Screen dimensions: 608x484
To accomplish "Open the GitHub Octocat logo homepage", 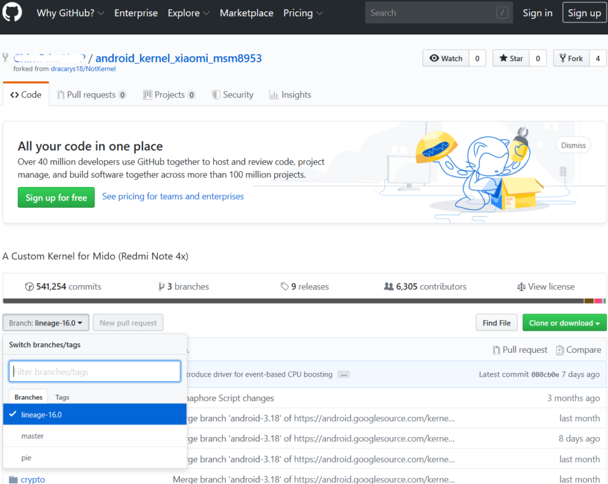I will [12, 12].
